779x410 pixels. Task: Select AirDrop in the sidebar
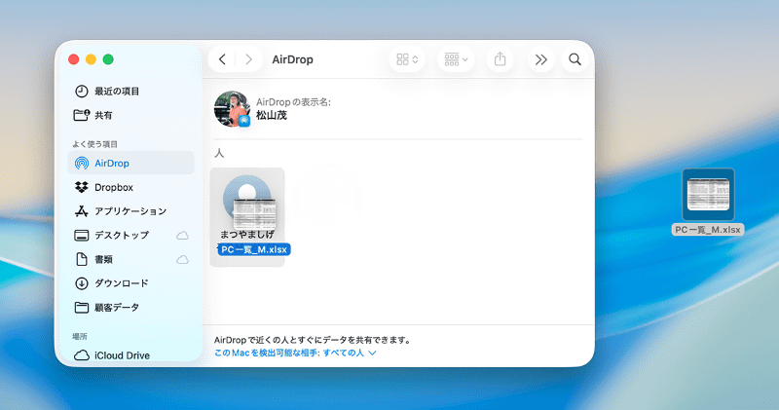click(x=130, y=163)
